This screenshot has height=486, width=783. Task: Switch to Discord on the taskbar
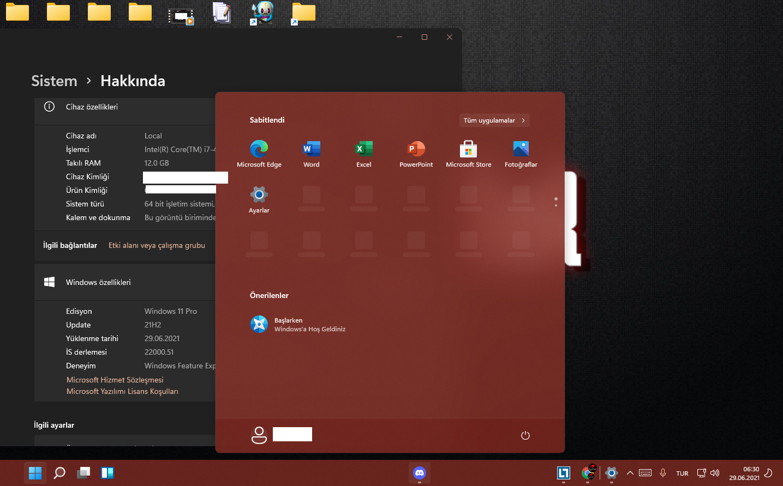click(420, 473)
